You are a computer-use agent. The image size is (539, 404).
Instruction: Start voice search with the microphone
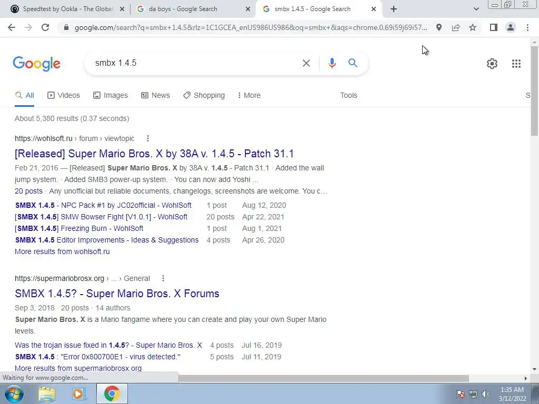(x=332, y=63)
